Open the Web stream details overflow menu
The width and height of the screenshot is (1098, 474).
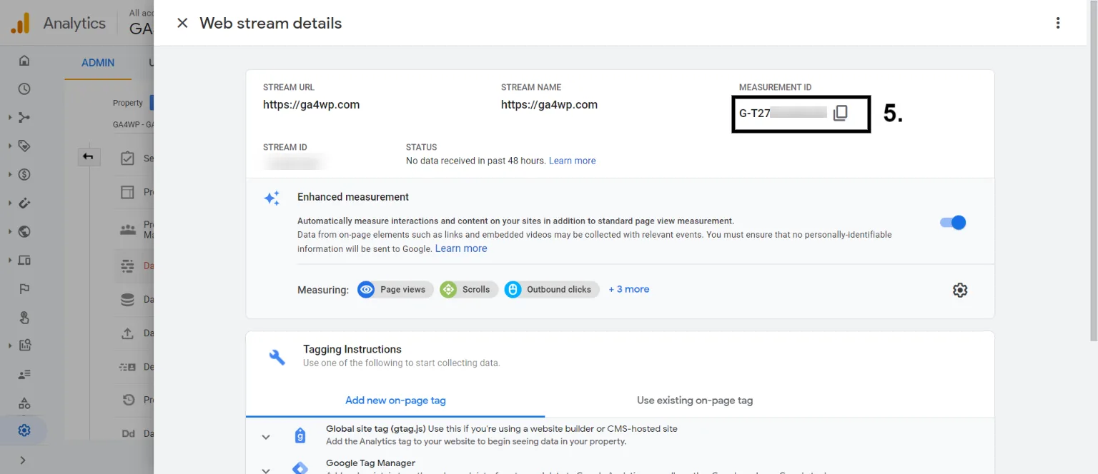(1057, 22)
